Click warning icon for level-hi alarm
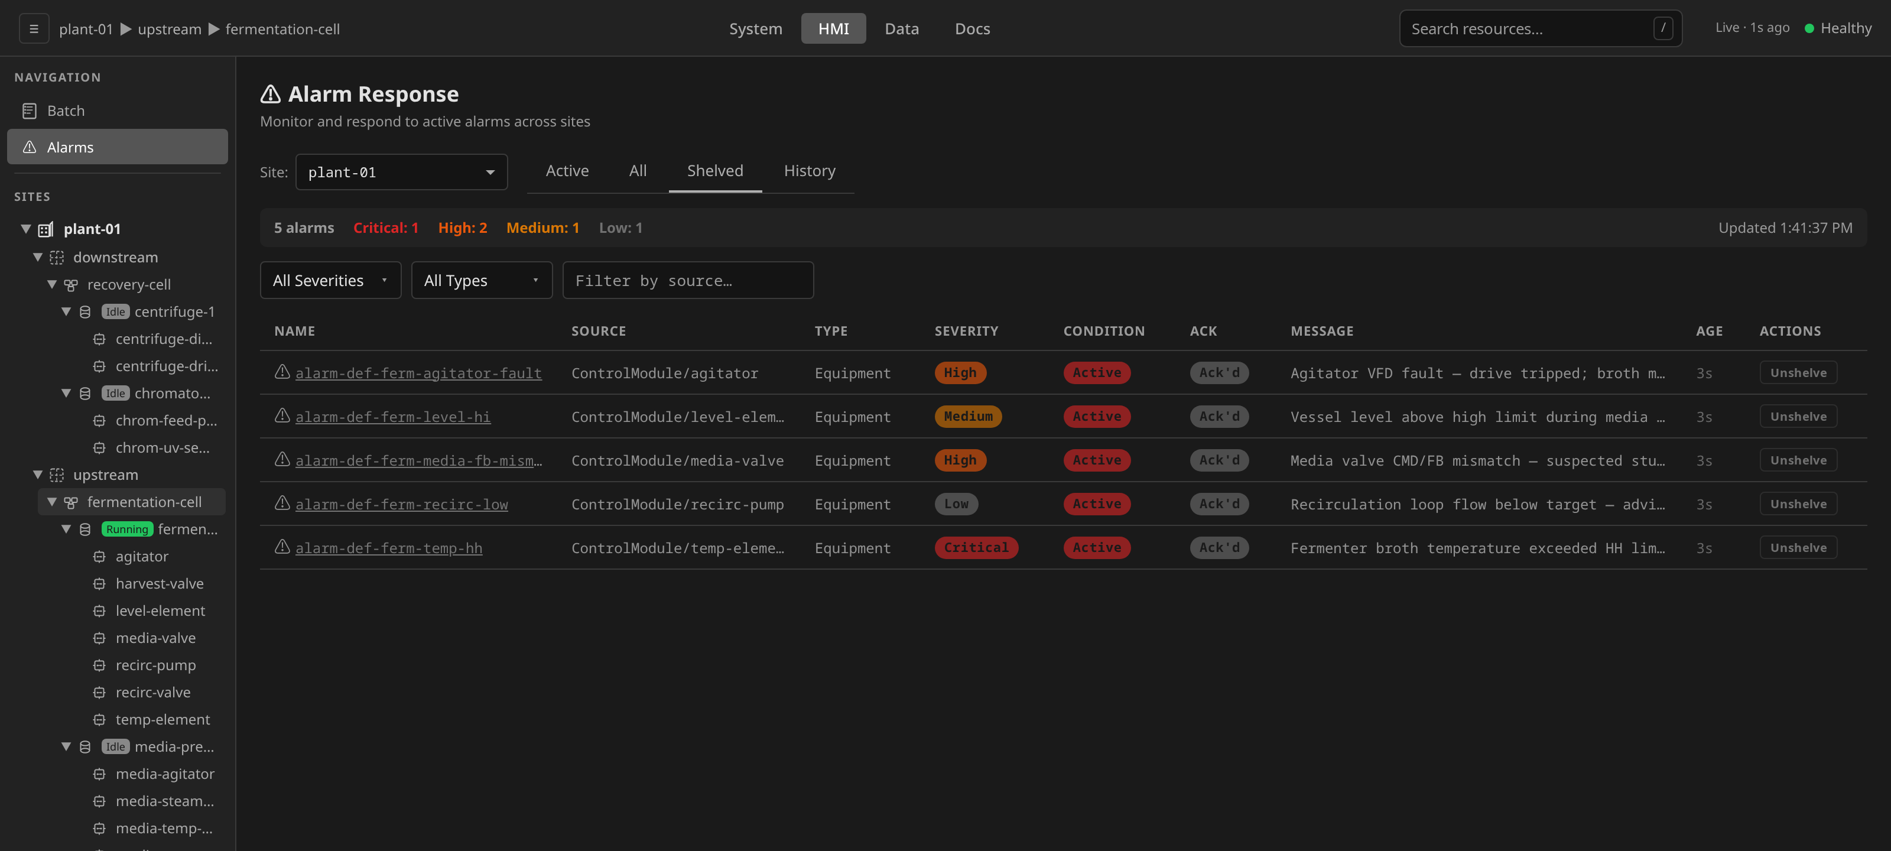This screenshot has width=1891, height=851. (x=282, y=415)
